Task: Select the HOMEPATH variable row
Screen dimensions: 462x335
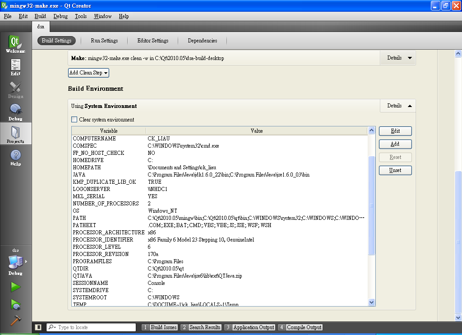Action: click(x=220, y=167)
